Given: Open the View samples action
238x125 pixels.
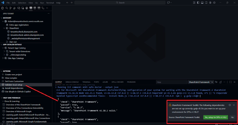Looking at the screenshot, I should [11, 78].
